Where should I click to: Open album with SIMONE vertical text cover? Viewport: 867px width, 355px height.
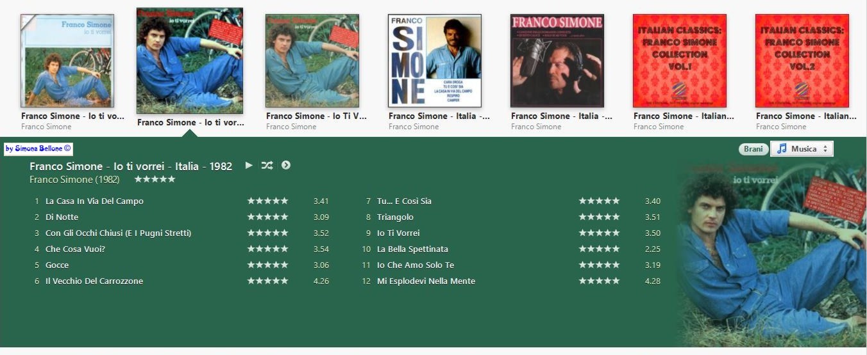435,61
